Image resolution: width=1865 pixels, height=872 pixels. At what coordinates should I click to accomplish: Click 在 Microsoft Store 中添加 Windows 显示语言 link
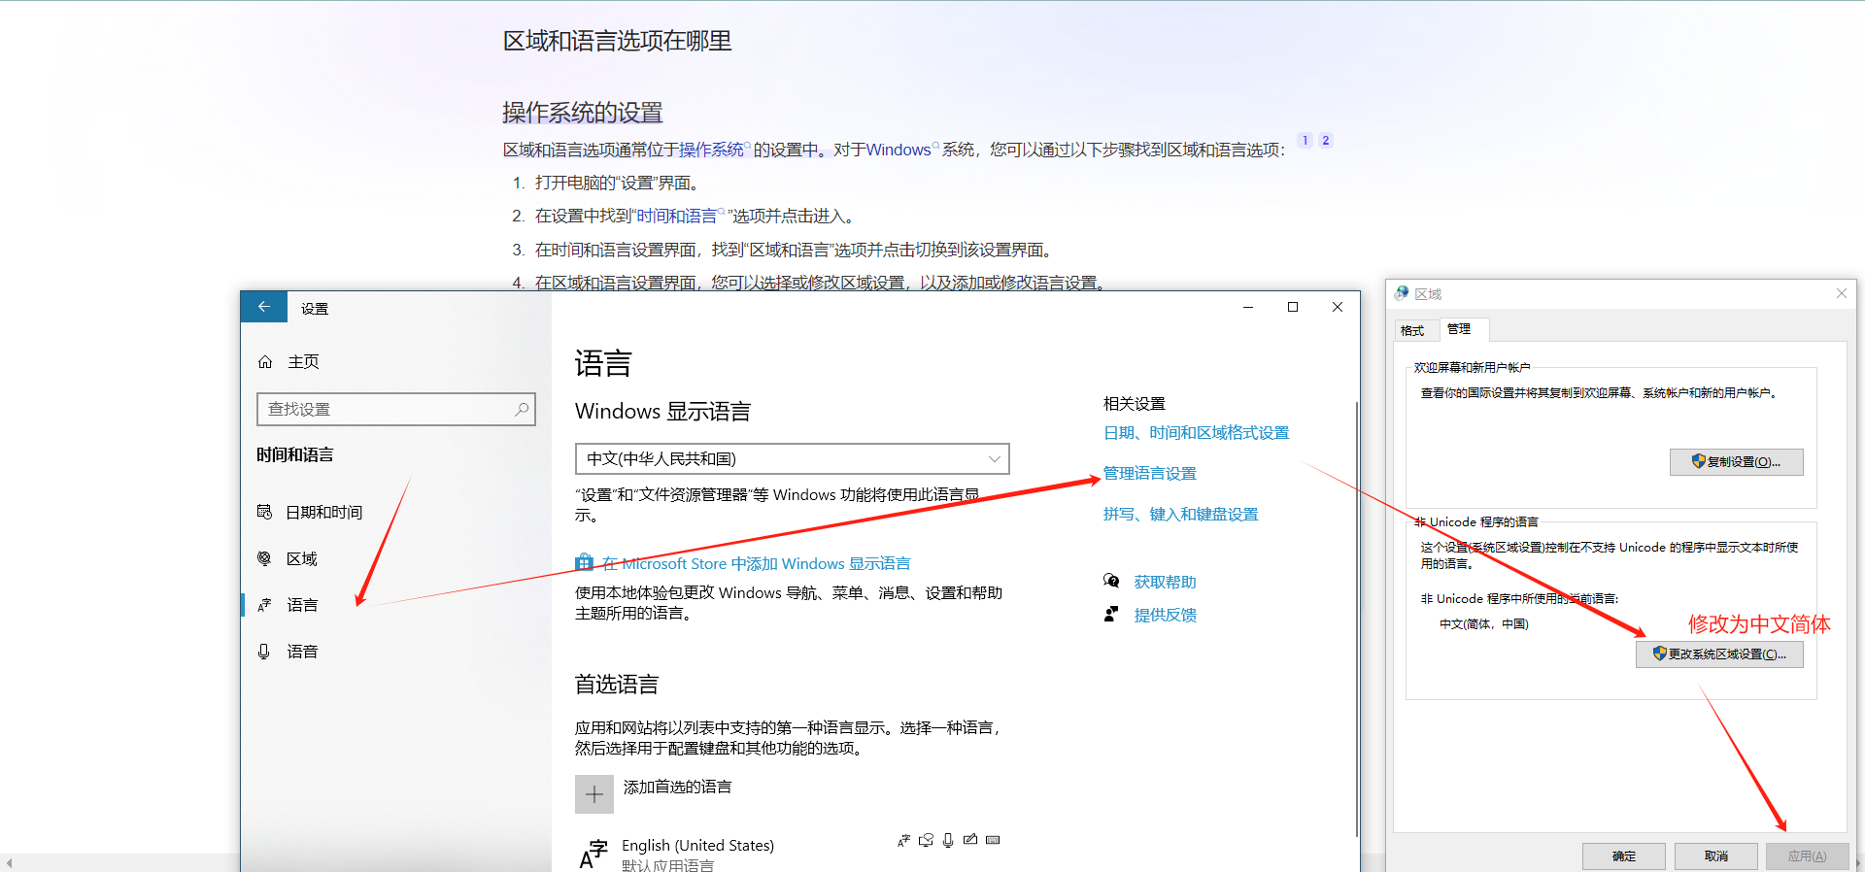pos(757,563)
